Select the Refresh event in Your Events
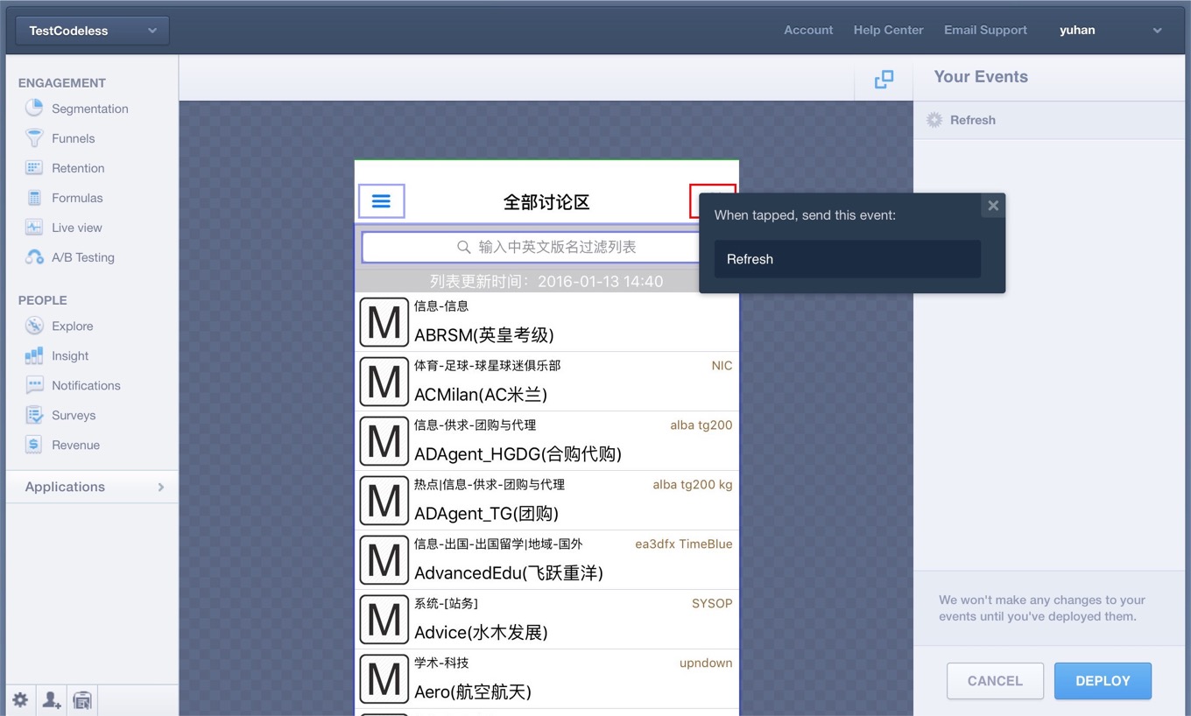Viewport: 1191px width, 716px height. (972, 120)
